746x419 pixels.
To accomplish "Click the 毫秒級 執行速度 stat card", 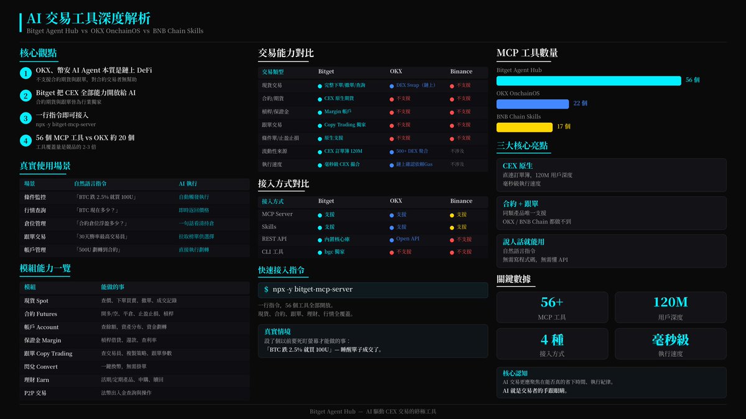I will coord(670,344).
